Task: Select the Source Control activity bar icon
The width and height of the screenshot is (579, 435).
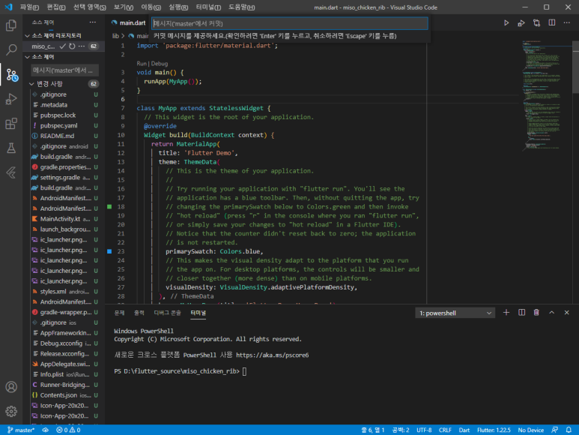Action: click(12, 75)
